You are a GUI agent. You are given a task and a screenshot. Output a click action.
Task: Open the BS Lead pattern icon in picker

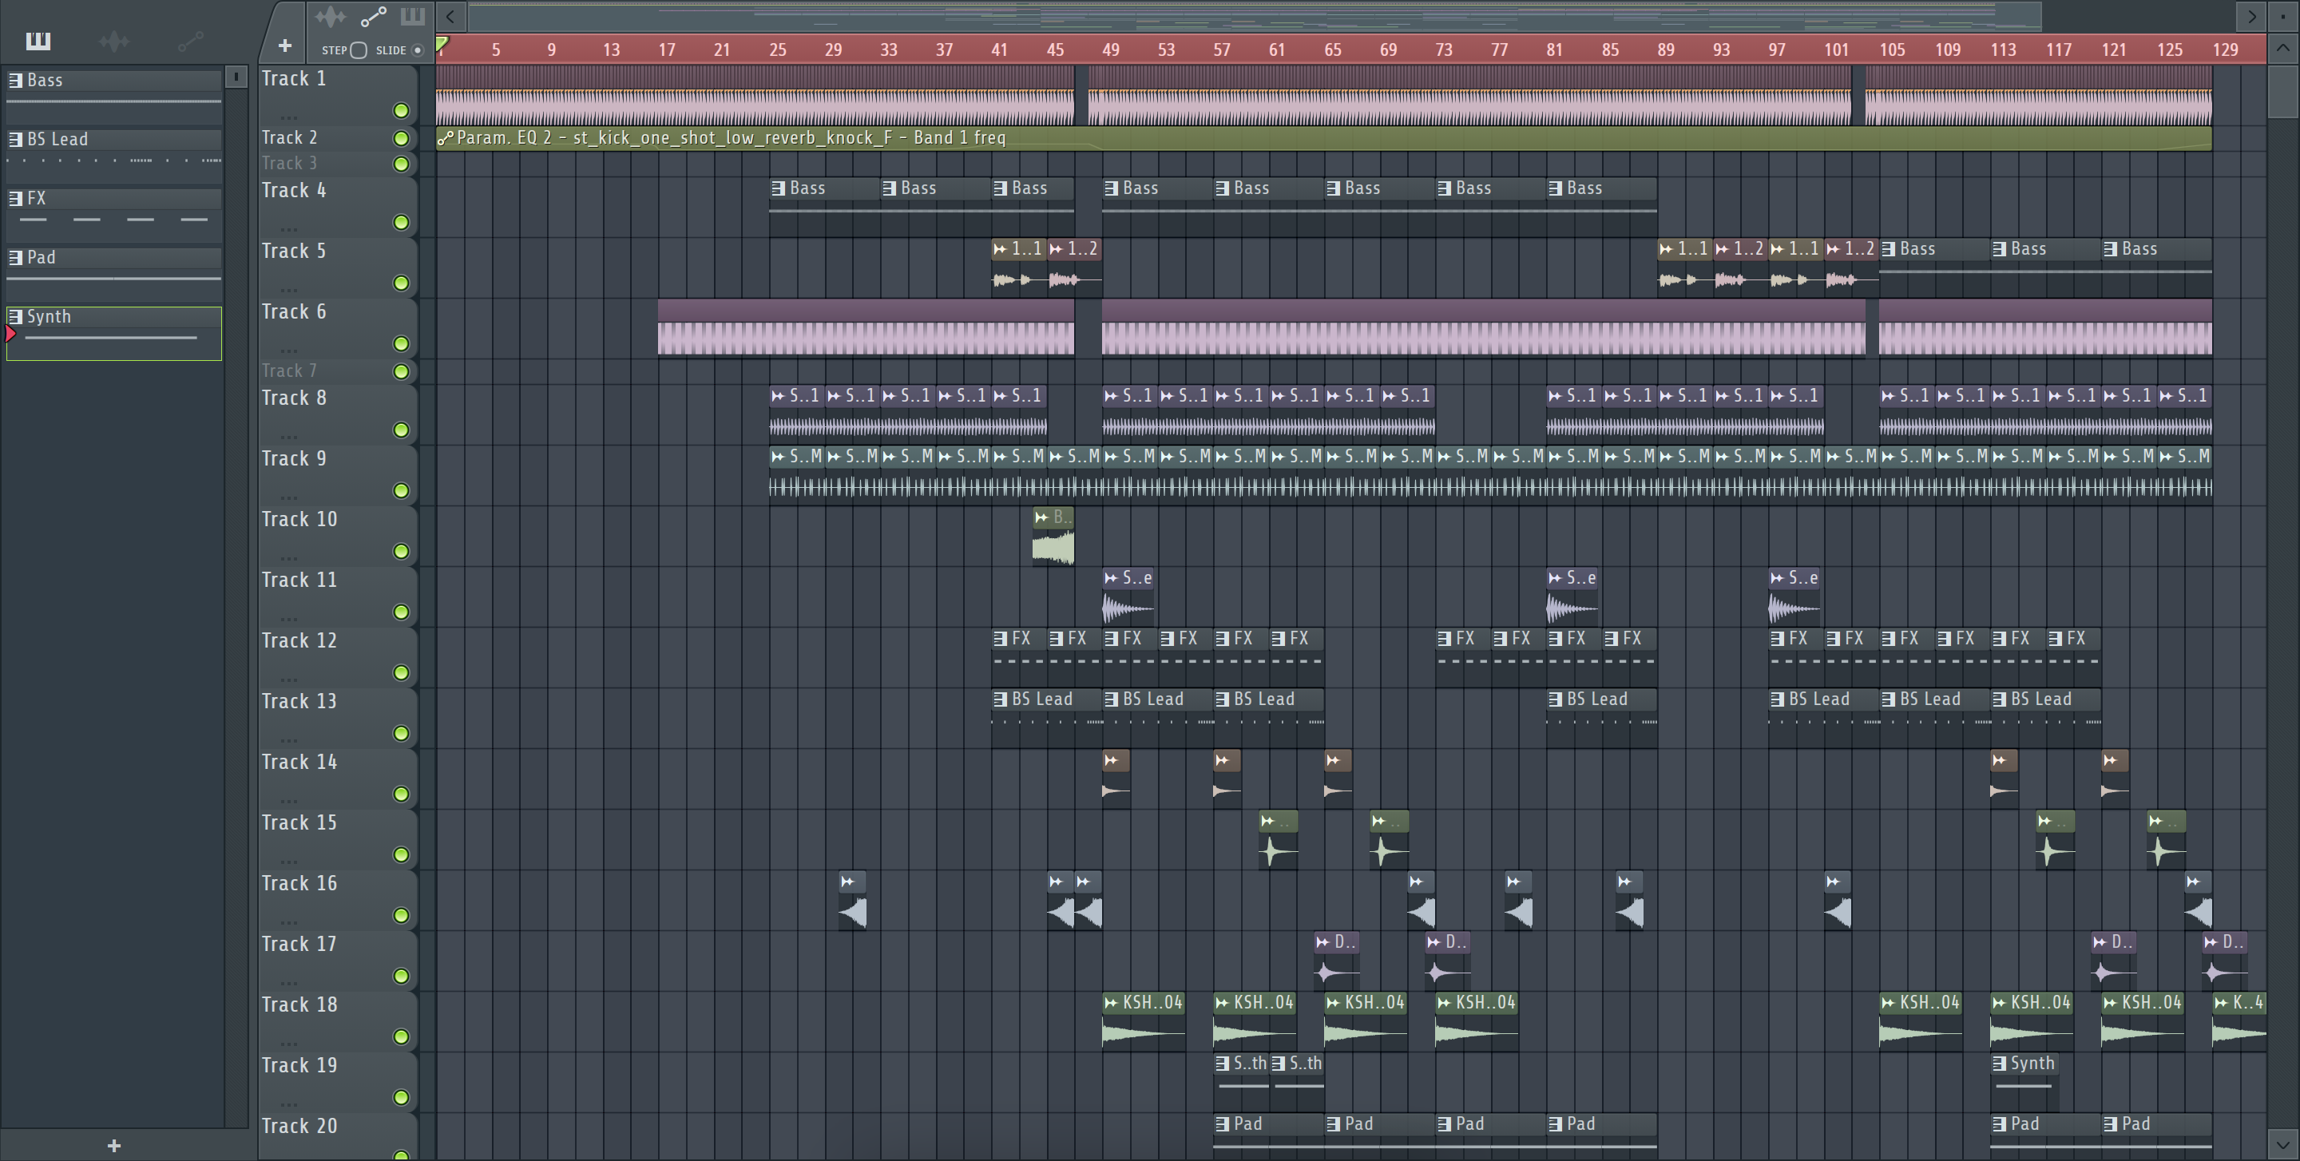15,139
